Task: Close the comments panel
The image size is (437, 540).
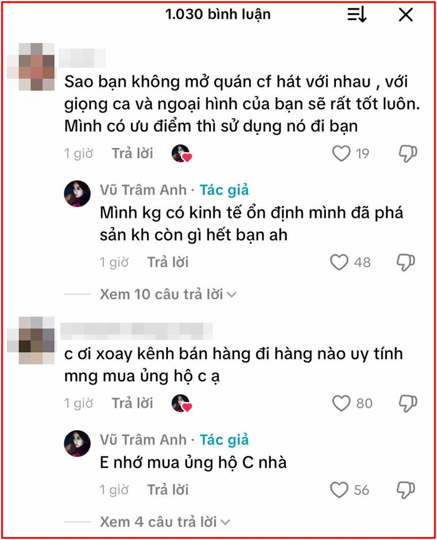Action: (406, 15)
